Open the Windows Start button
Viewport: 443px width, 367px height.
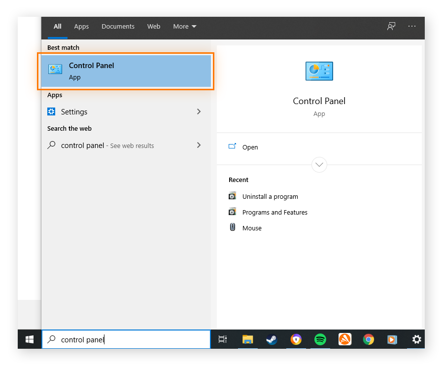30,339
